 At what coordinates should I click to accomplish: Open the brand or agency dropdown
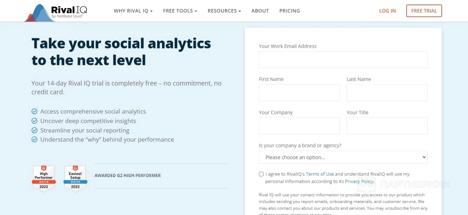pyautogui.click(x=343, y=157)
